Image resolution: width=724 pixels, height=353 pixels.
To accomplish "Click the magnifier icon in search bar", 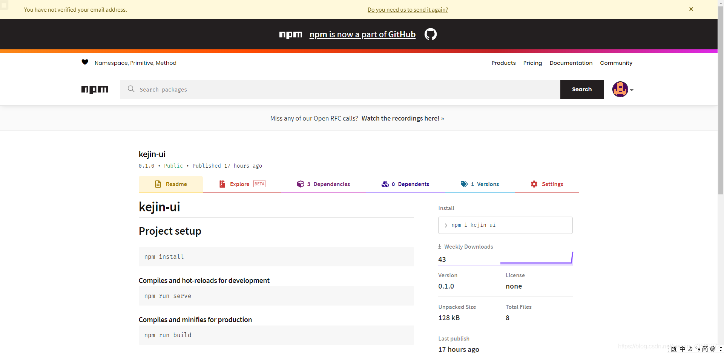I will click(131, 89).
